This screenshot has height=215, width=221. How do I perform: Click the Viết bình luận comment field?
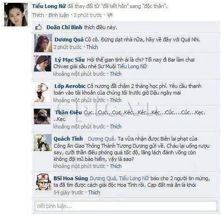[x=126, y=206]
